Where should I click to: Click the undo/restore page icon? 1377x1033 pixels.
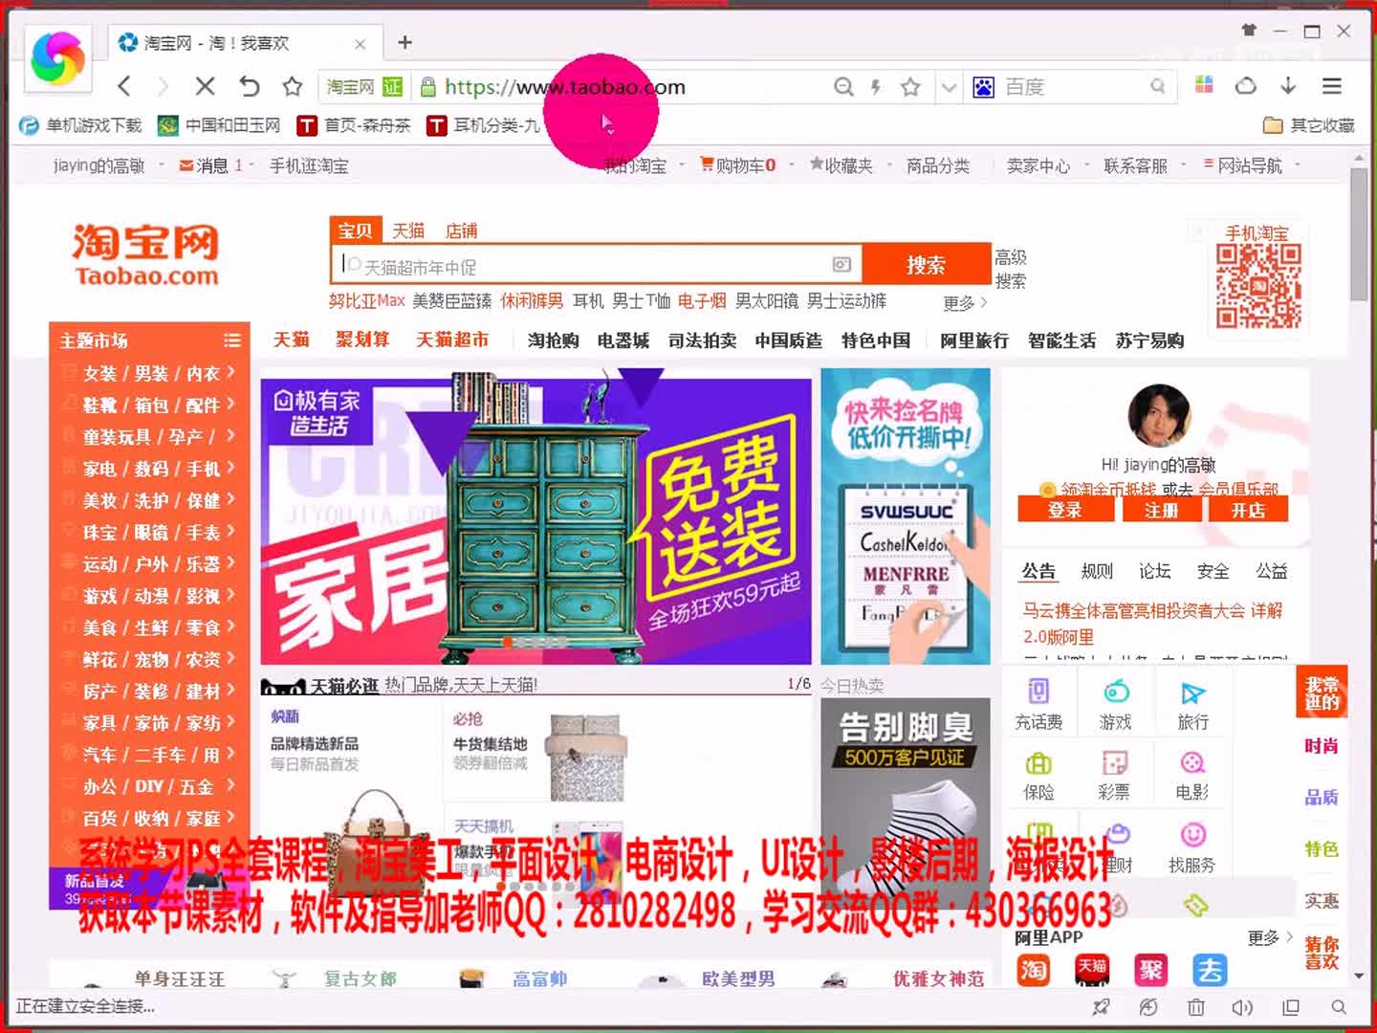pyautogui.click(x=249, y=87)
